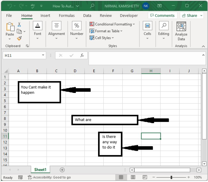Click the Cut scissors icon
This screenshot has height=182, width=208.
pyautogui.click(x=19, y=25)
